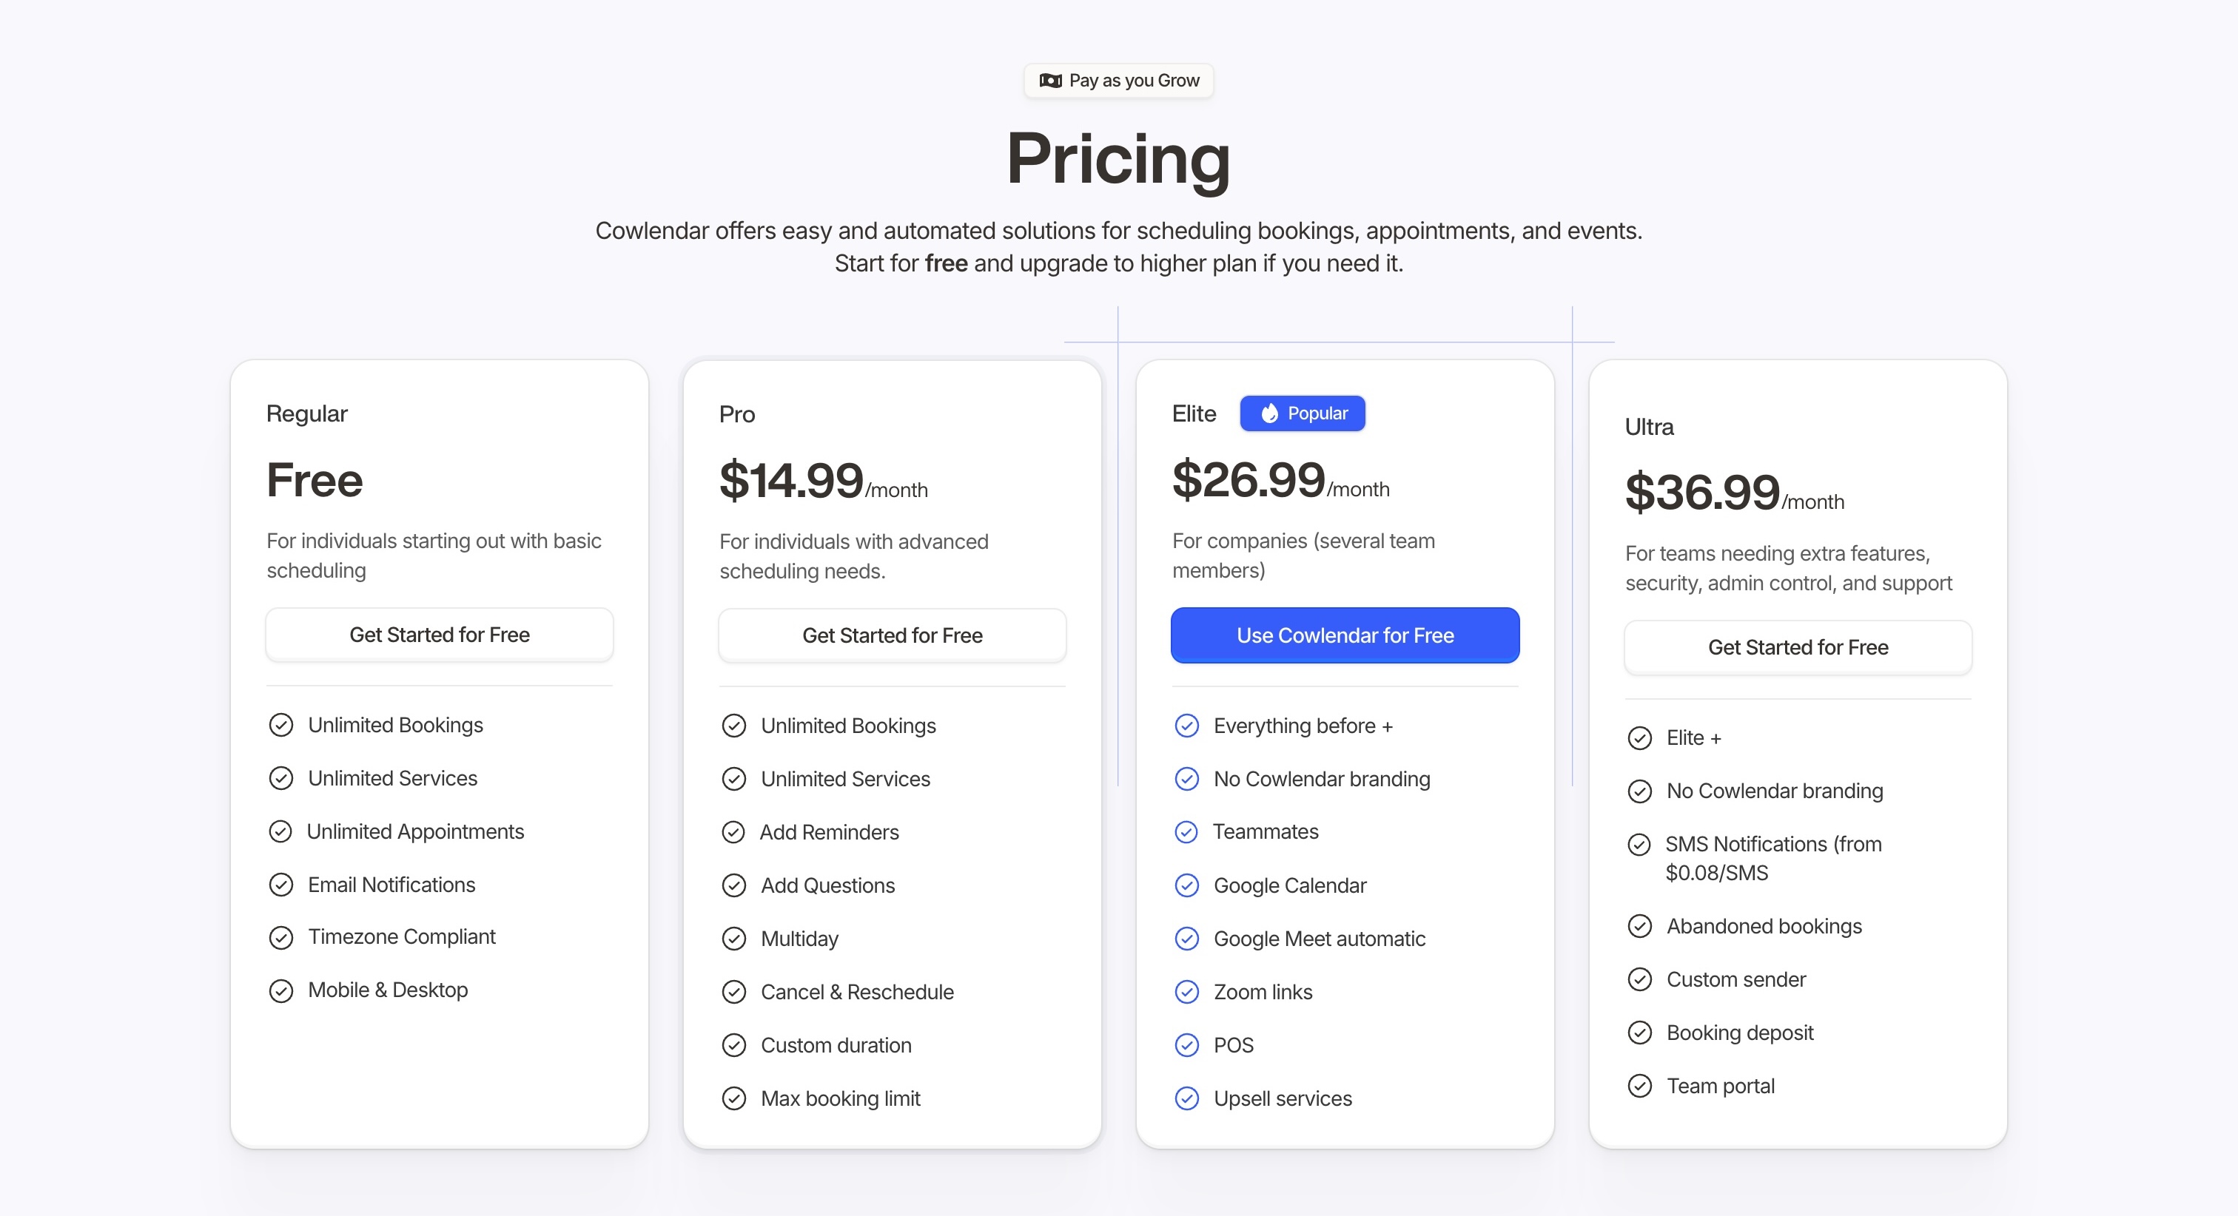
Task: Click the SMS Notifications feature text
Action: coord(1773,858)
